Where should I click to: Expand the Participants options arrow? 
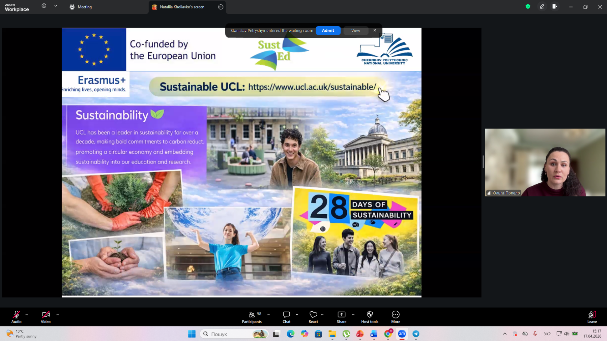click(268, 314)
